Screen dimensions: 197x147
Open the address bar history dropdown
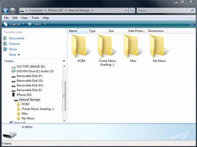[x=126, y=11]
